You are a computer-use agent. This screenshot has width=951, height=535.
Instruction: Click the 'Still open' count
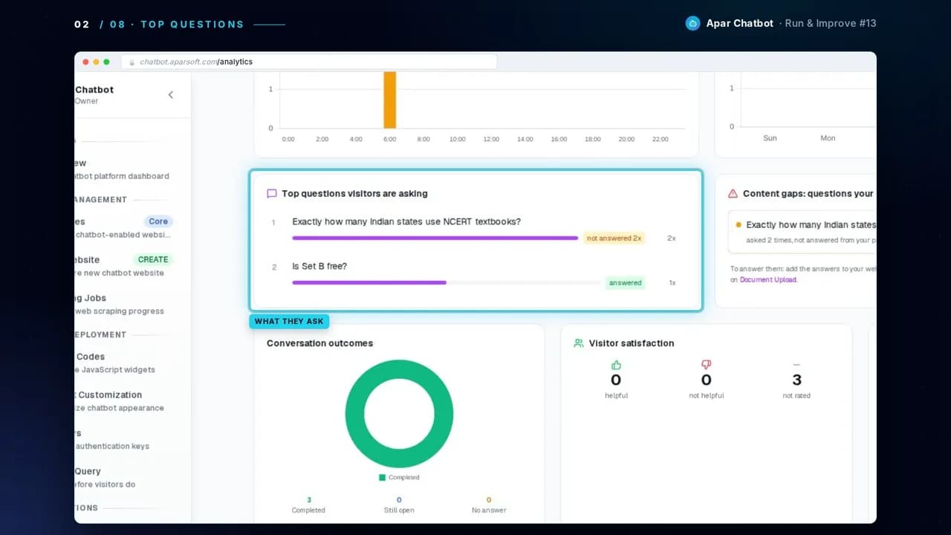click(x=399, y=500)
